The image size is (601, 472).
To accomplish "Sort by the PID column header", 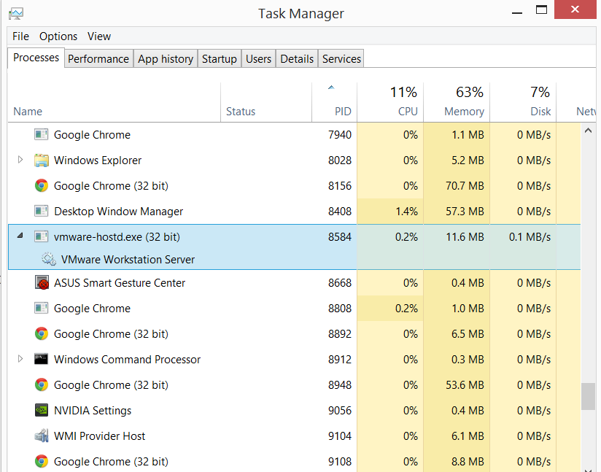I will [x=335, y=102].
